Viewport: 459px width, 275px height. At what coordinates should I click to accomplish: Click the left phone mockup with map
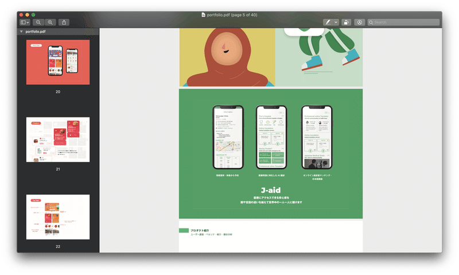[x=228, y=137]
